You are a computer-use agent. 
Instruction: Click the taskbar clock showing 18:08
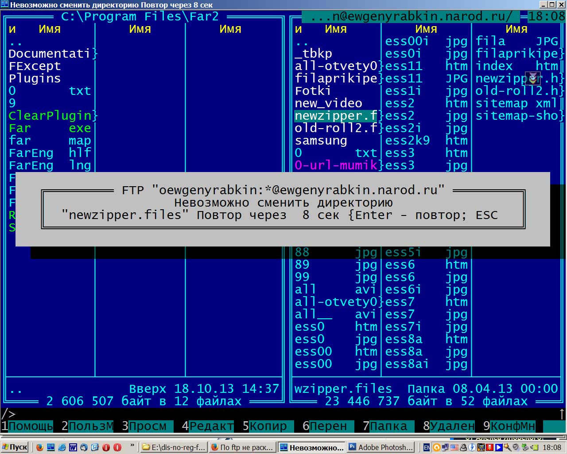coord(552,447)
